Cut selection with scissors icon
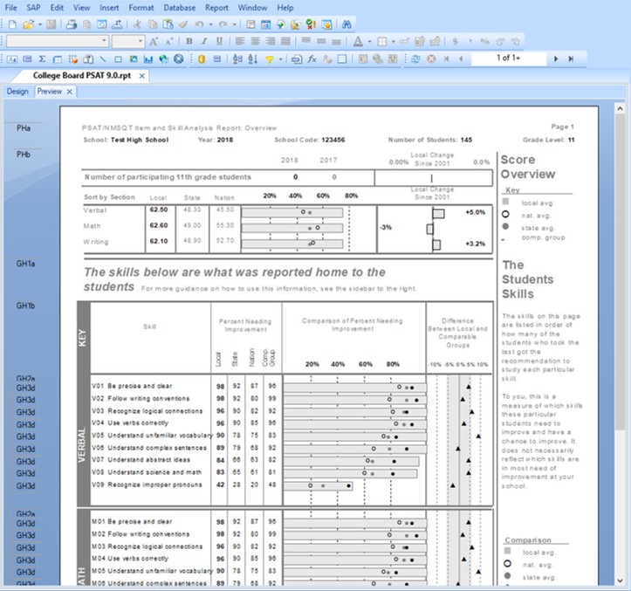 click(137, 24)
